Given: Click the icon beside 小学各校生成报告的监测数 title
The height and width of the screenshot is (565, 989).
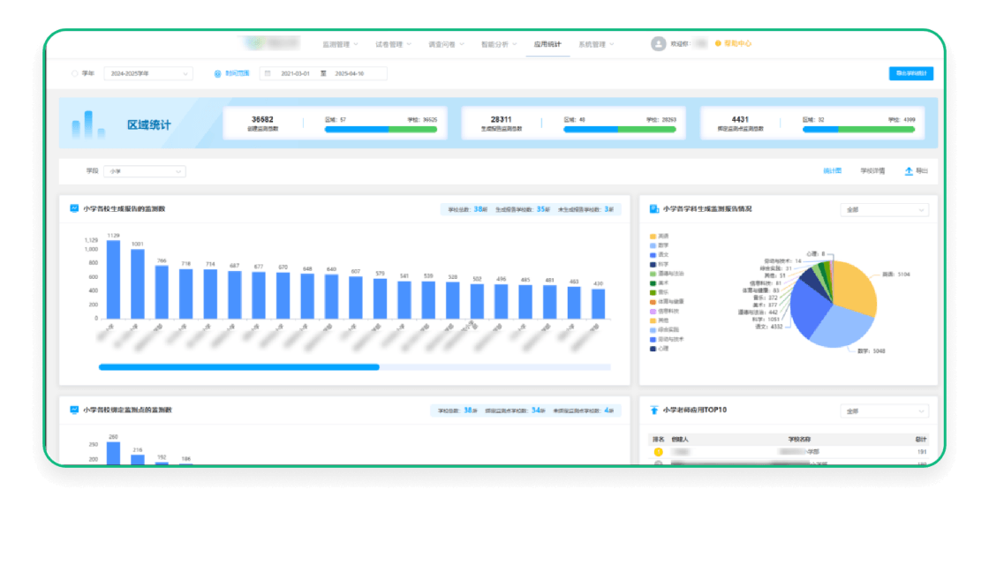Looking at the screenshot, I should (x=74, y=208).
